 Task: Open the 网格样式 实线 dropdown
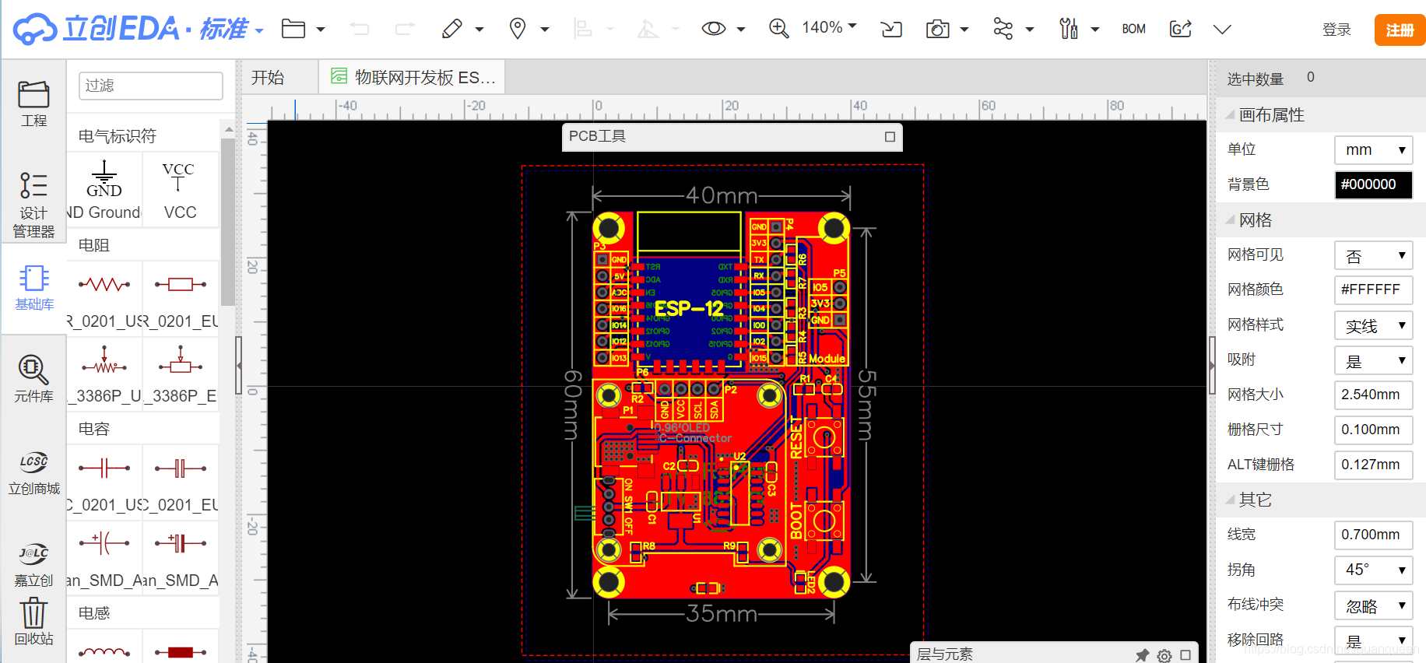click(x=1373, y=325)
